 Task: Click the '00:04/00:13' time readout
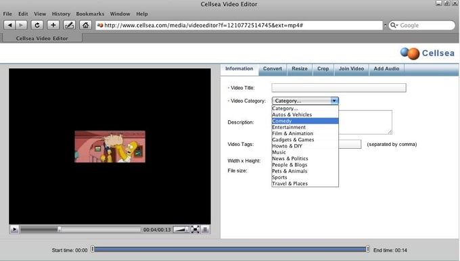pyautogui.click(x=157, y=230)
